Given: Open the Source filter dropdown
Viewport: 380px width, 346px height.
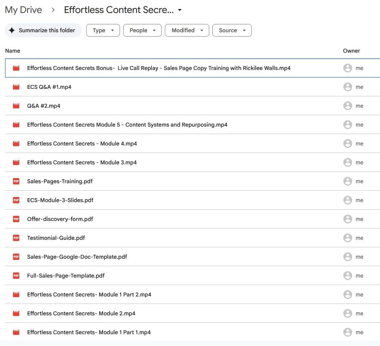Looking at the screenshot, I should point(232,30).
